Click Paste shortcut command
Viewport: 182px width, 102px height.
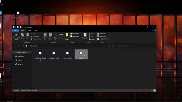click(36, 39)
